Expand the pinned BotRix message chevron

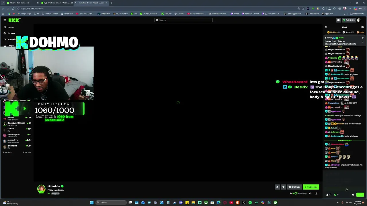[x=362, y=42]
